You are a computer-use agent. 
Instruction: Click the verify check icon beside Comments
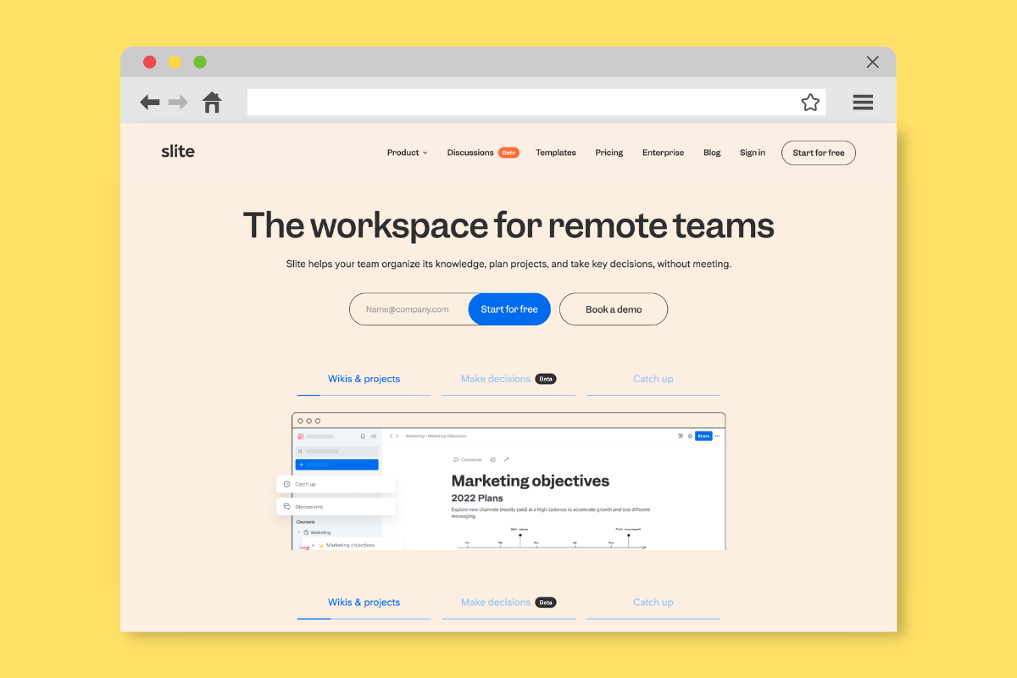(493, 459)
